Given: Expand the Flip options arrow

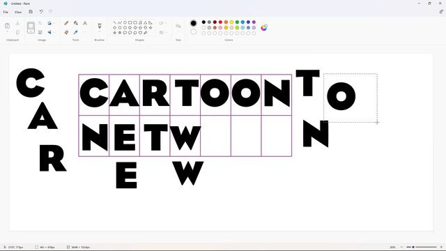Looking at the screenshot, I should pos(54,32).
